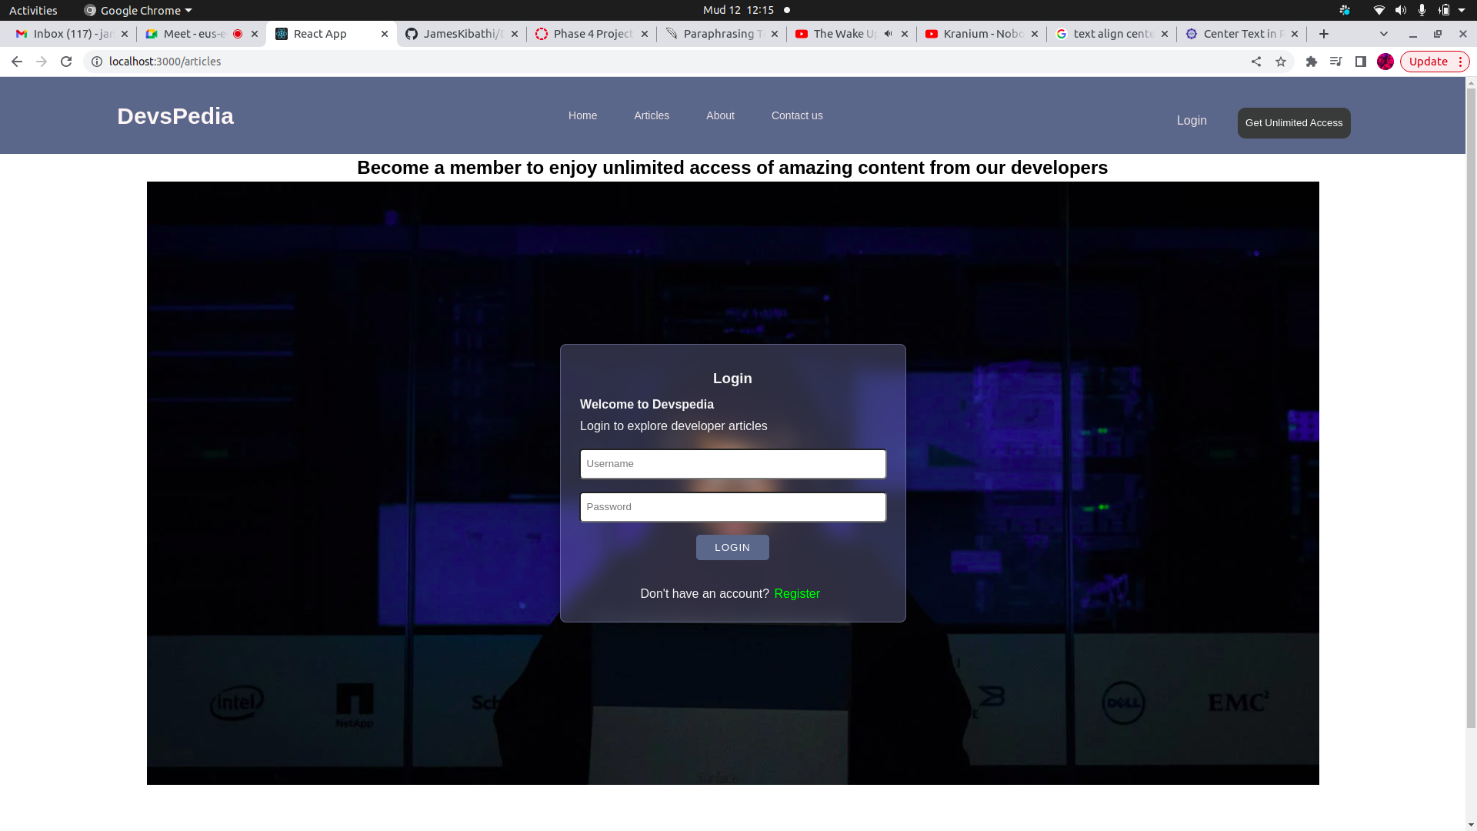This screenshot has height=831, width=1477.
Task: Open the Articles navigation menu item
Action: pos(652,115)
